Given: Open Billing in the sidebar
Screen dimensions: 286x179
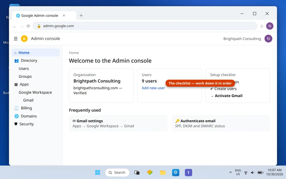Looking at the screenshot, I should pos(35,108).
